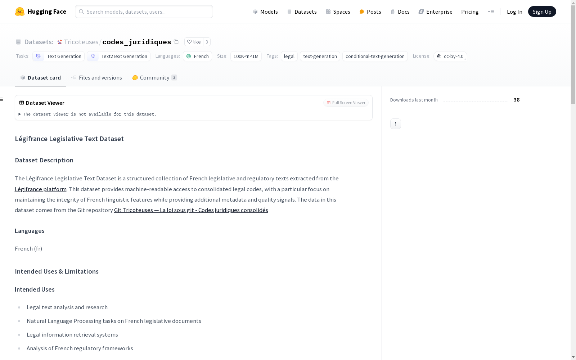Screen dimensions: 576x360
Task: Open the Git Tricoteuses repository link
Action: pos(191,210)
